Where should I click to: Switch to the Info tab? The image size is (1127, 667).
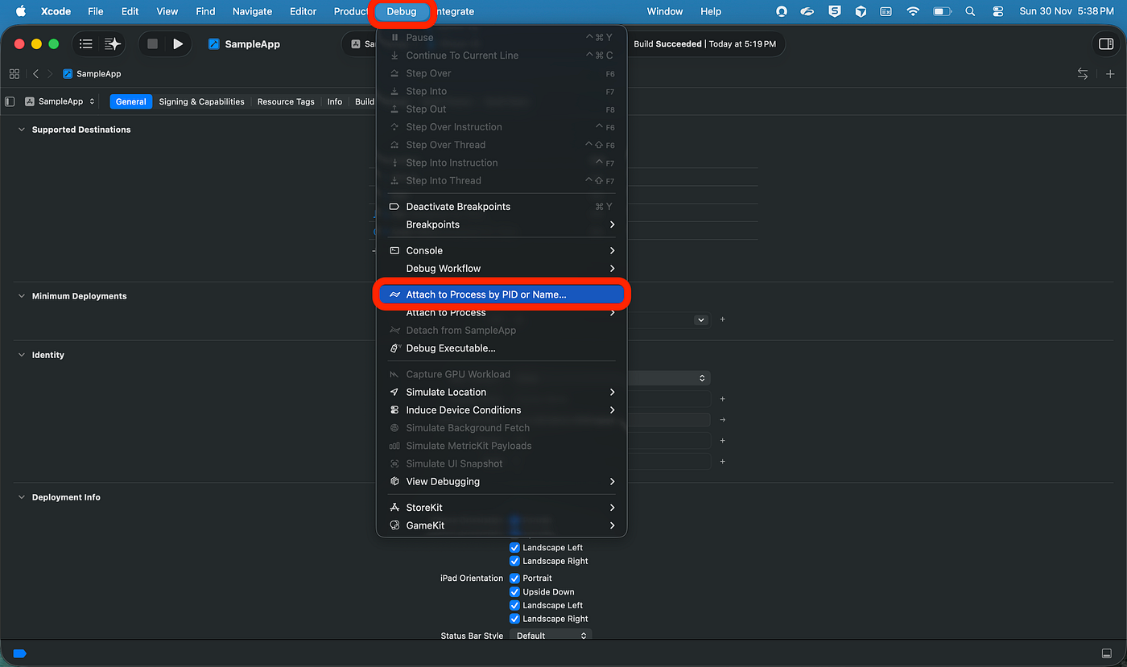coord(335,101)
